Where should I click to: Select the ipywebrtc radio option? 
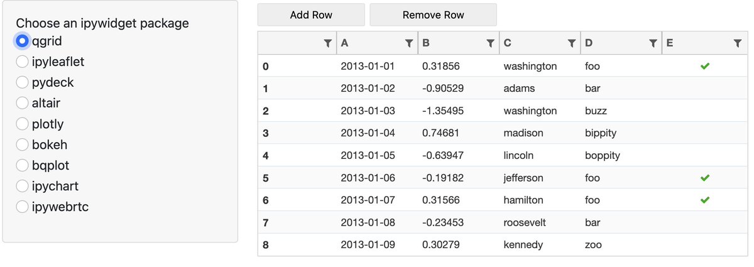point(22,207)
